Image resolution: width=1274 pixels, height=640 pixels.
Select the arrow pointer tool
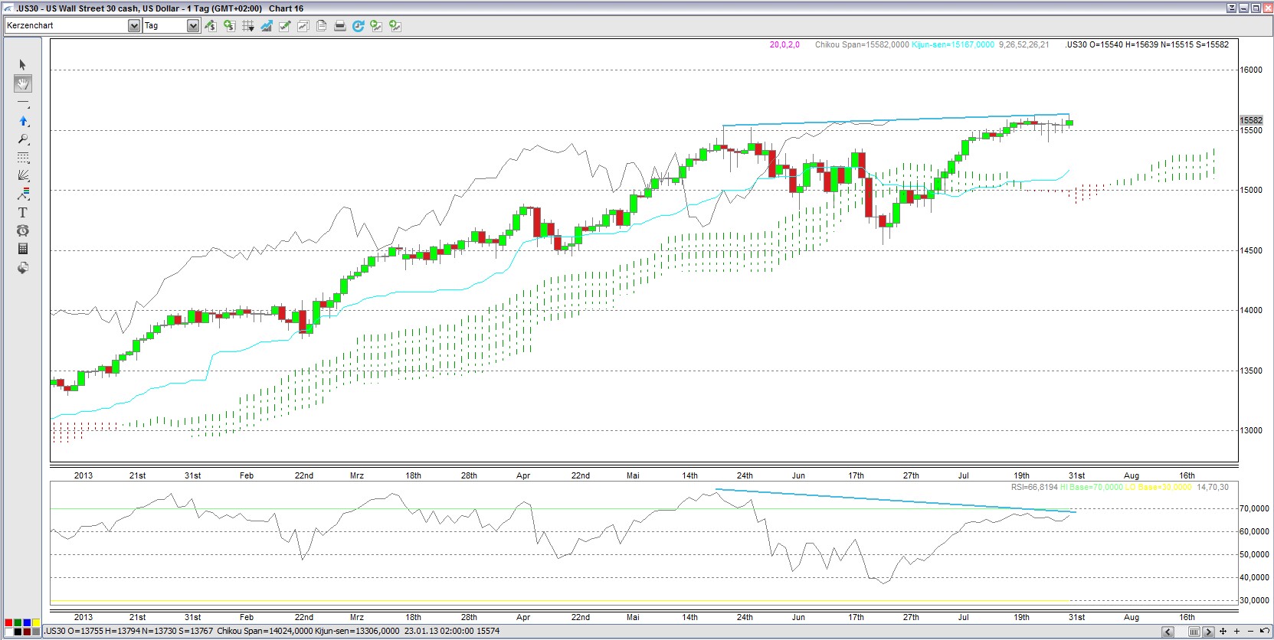coord(22,65)
